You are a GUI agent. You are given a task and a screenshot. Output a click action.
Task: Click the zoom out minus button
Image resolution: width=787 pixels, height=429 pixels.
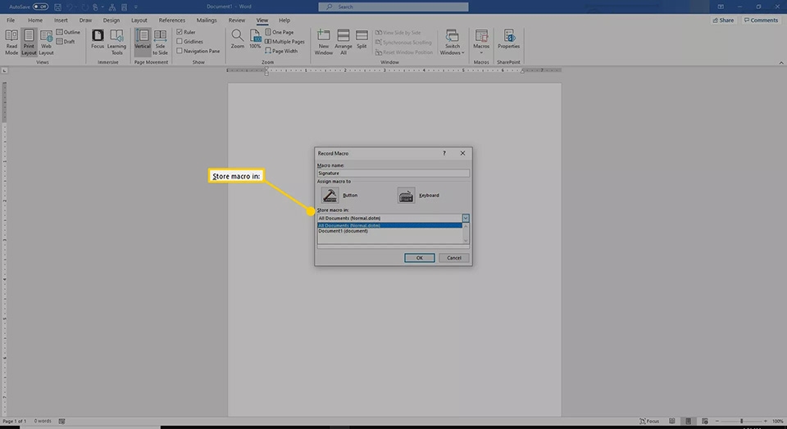pos(717,421)
